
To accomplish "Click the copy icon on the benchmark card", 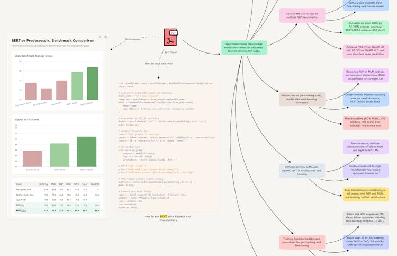I will point(105,37).
